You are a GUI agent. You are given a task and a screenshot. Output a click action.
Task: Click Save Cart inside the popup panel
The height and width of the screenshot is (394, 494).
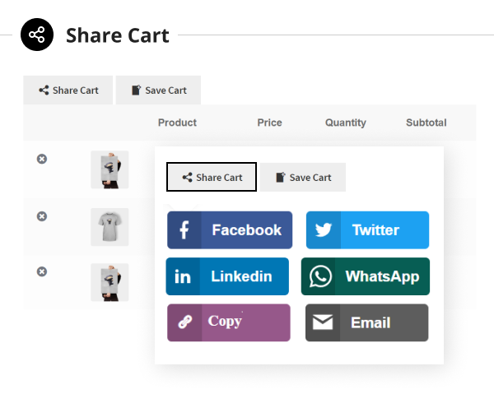pyautogui.click(x=303, y=177)
